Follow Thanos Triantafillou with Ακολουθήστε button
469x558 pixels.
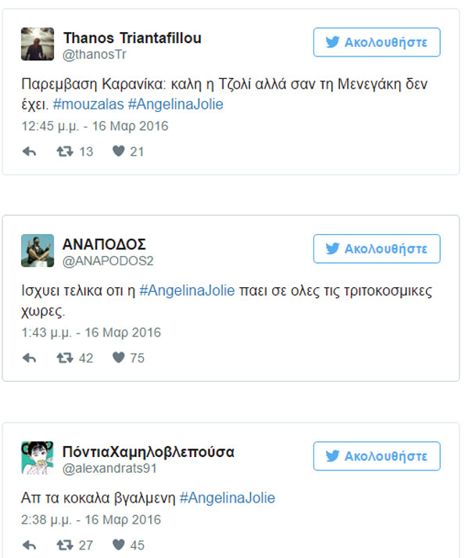point(377,42)
